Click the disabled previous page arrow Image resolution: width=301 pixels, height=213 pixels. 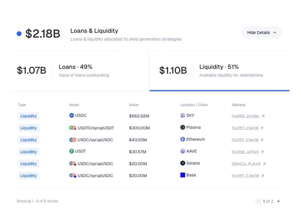[258, 201]
